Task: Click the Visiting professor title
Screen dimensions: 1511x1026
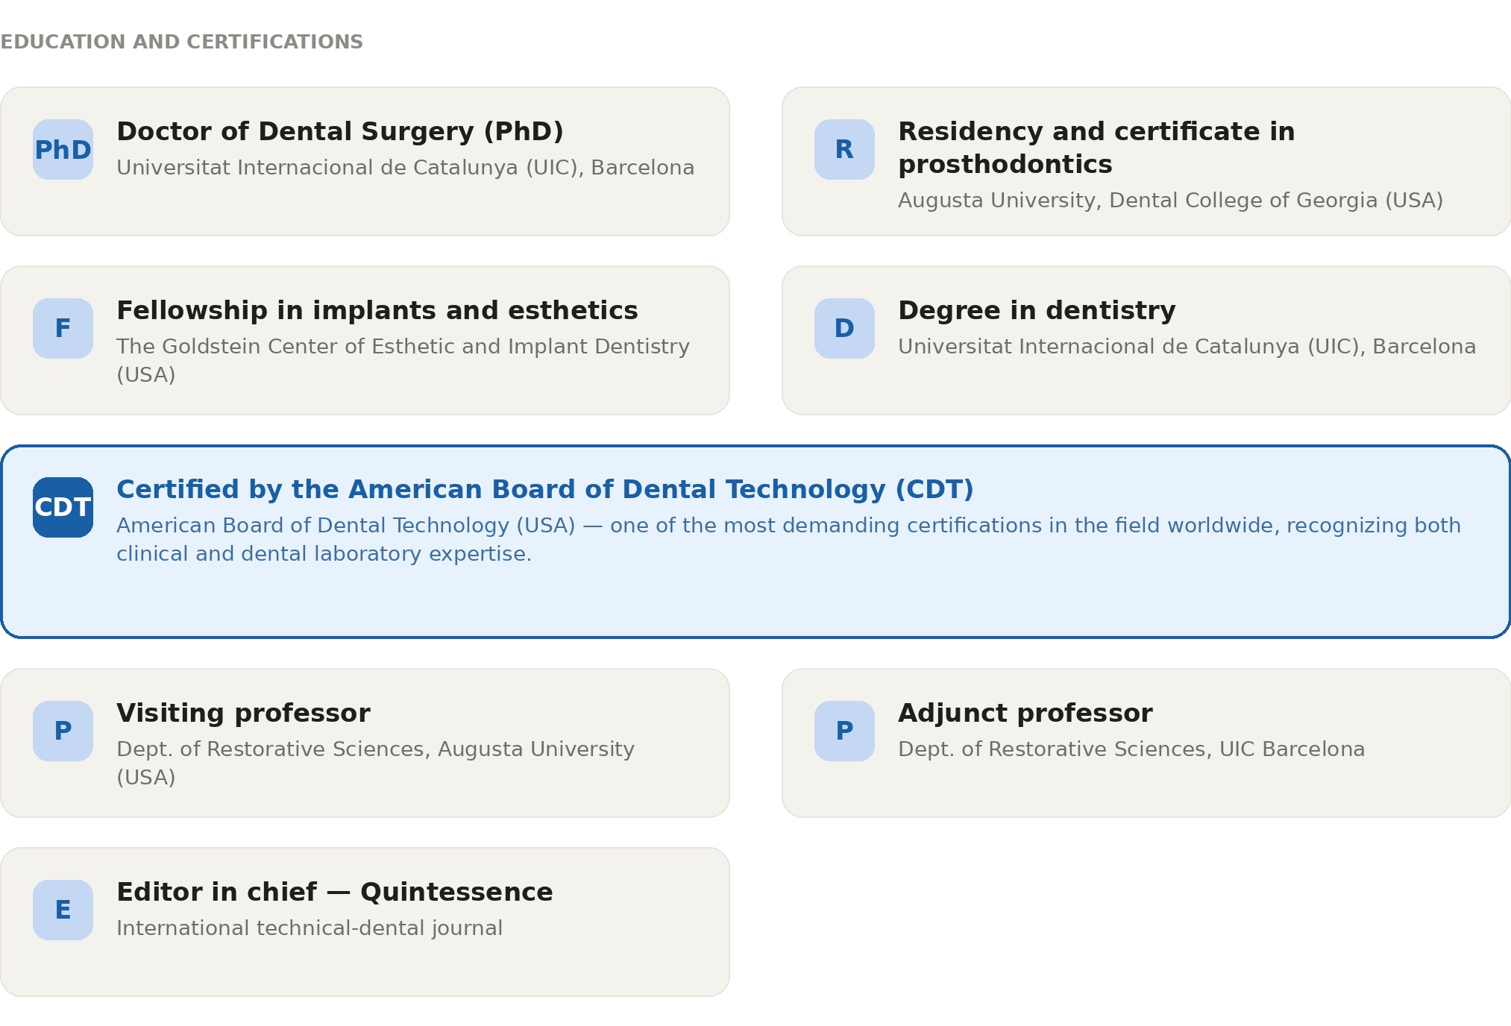Action: pyautogui.click(x=243, y=713)
